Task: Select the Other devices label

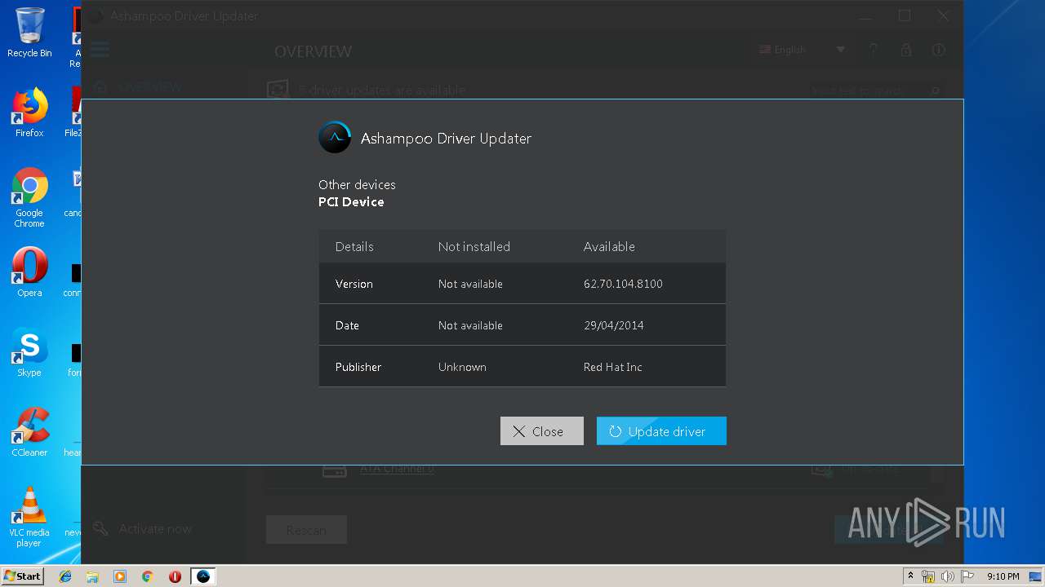Action: (x=357, y=185)
